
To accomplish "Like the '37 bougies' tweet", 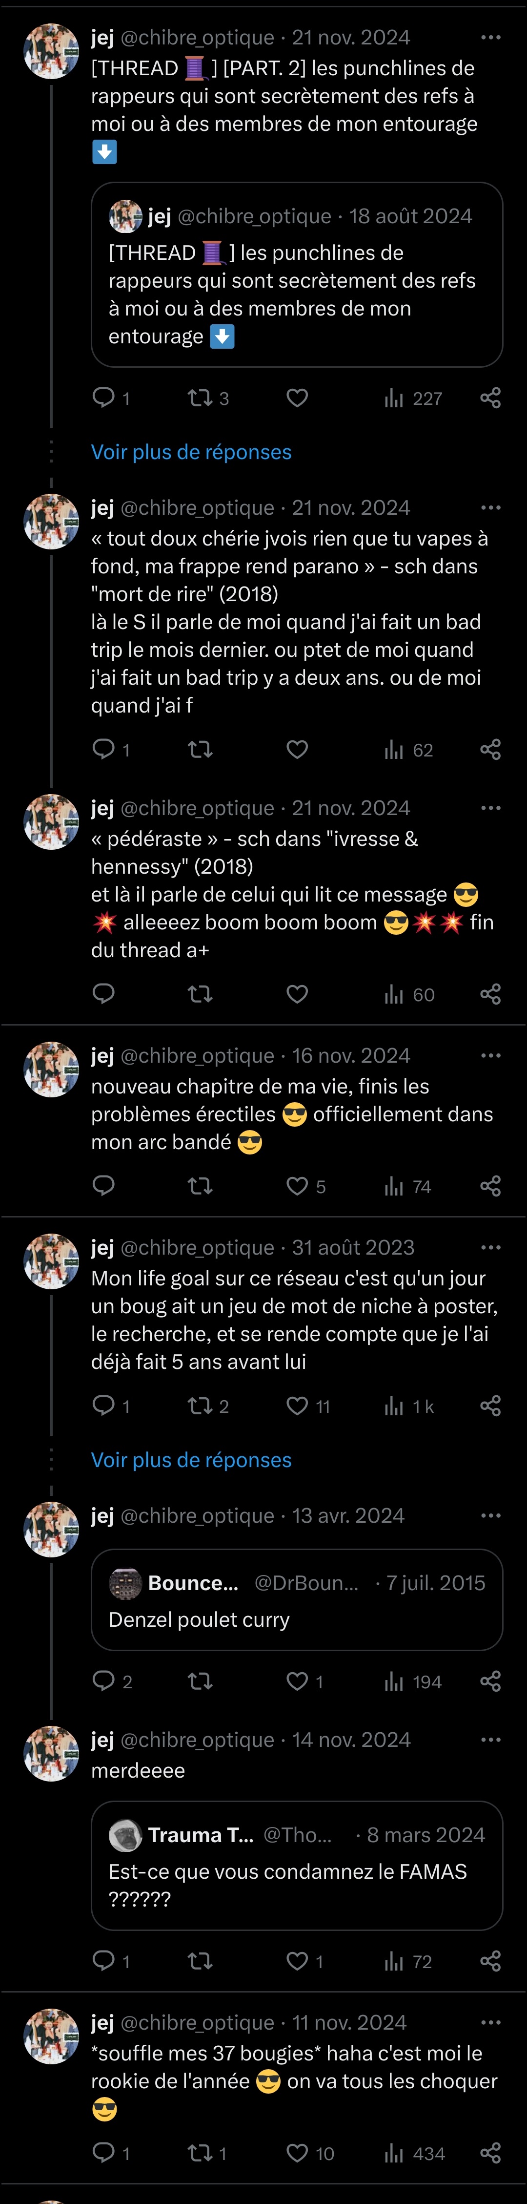I will pos(297,2153).
